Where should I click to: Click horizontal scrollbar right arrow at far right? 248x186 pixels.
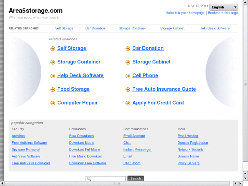pos(240,184)
